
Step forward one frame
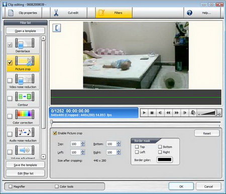tap(185, 113)
